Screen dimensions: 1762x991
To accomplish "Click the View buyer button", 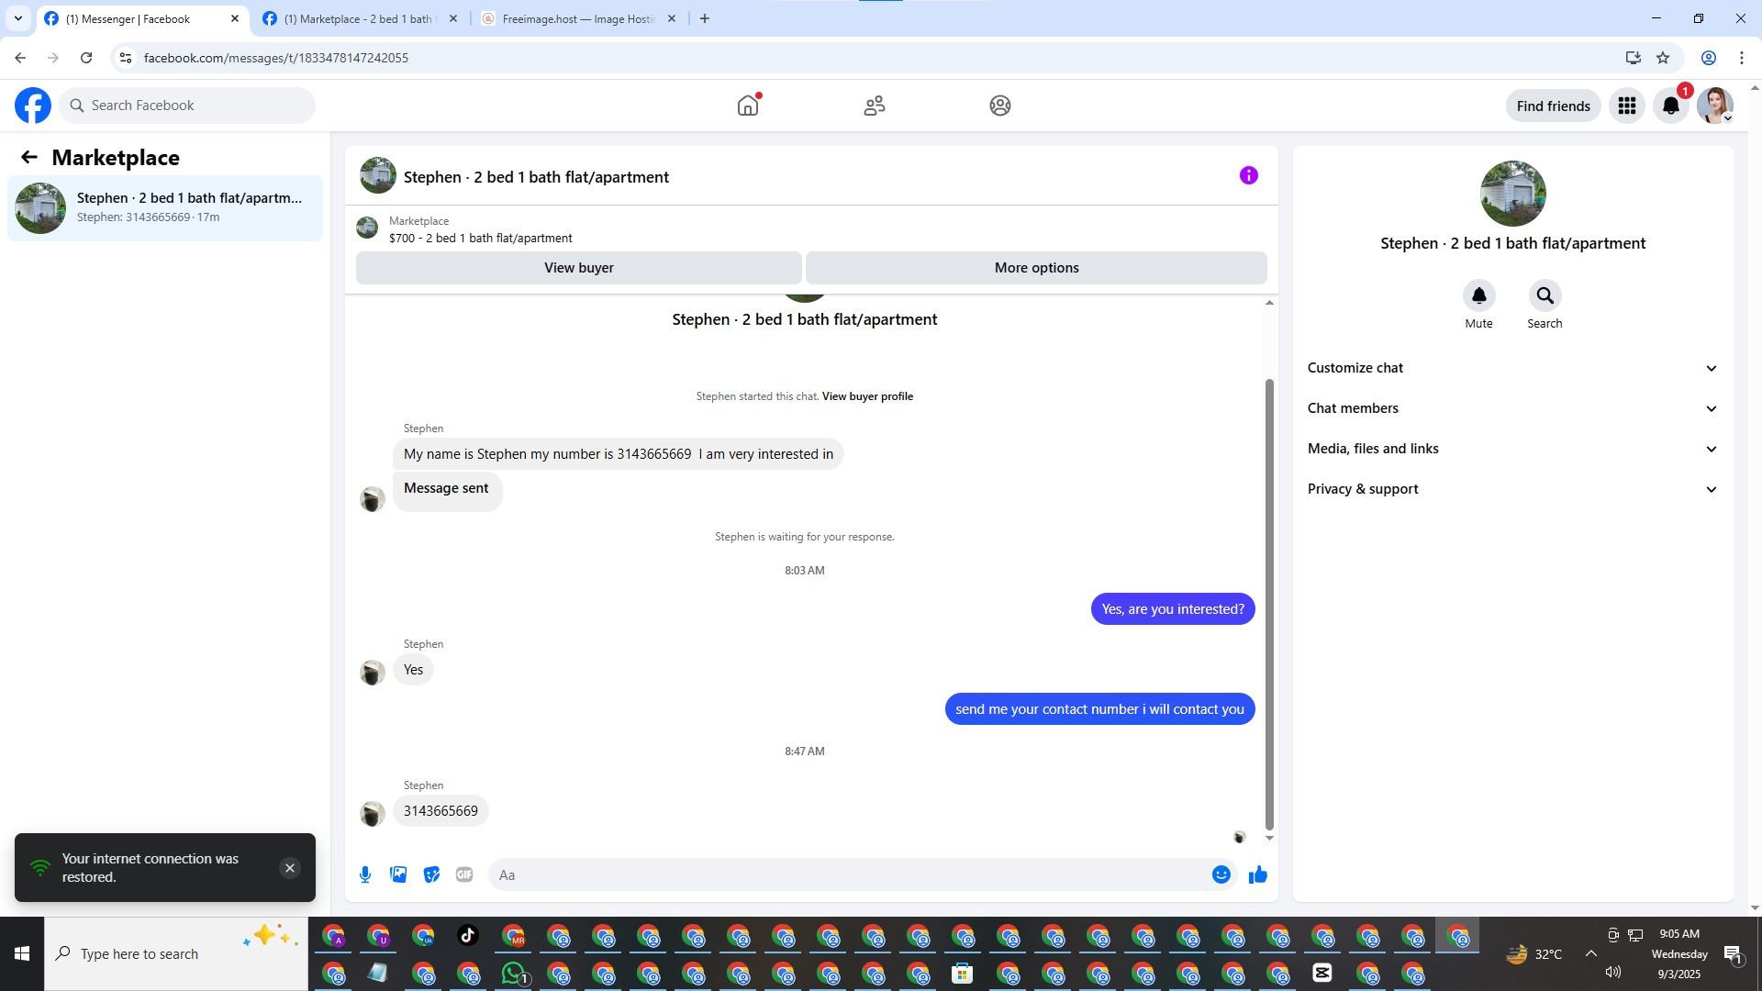I will click(x=579, y=268).
